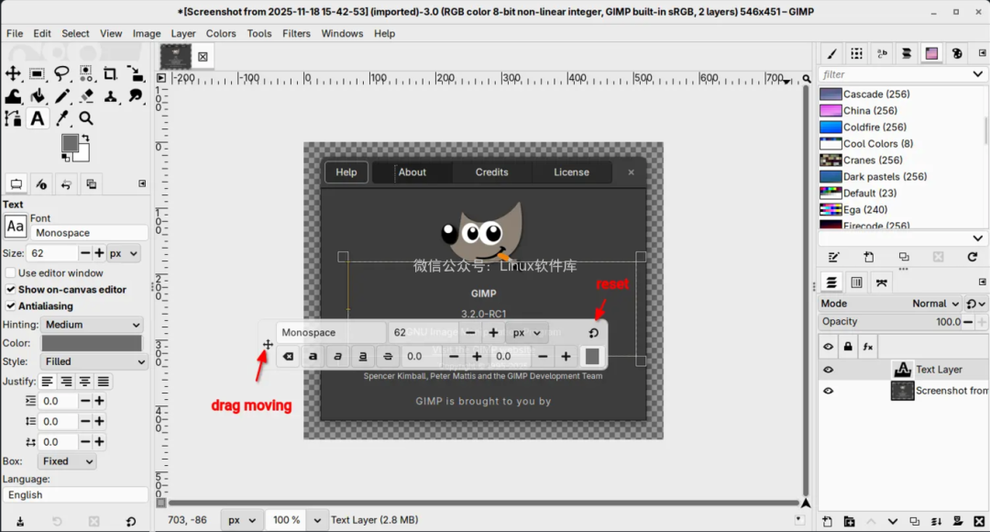Click foreground color swatch in toolbox
990x532 pixels.
coord(70,143)
